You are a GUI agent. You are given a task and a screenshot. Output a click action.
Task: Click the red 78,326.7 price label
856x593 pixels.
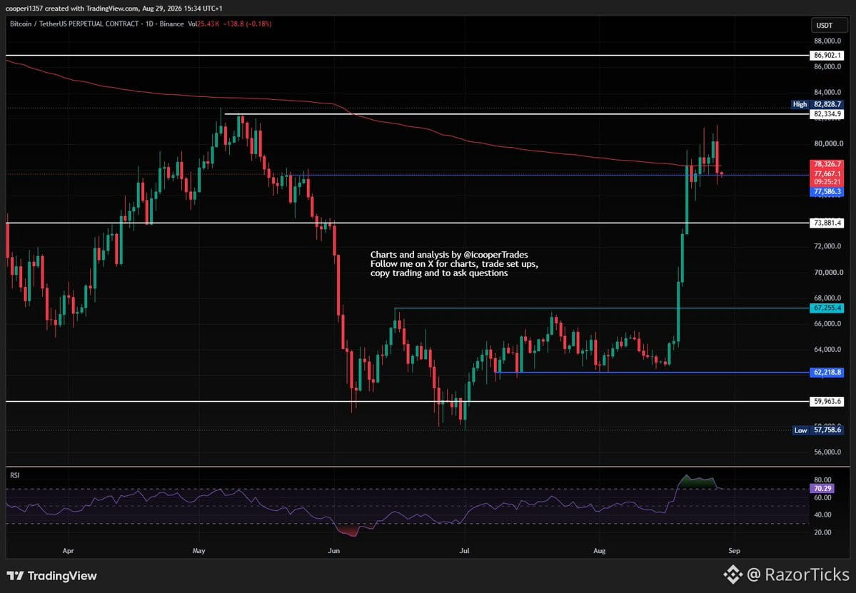coord(827,163)
